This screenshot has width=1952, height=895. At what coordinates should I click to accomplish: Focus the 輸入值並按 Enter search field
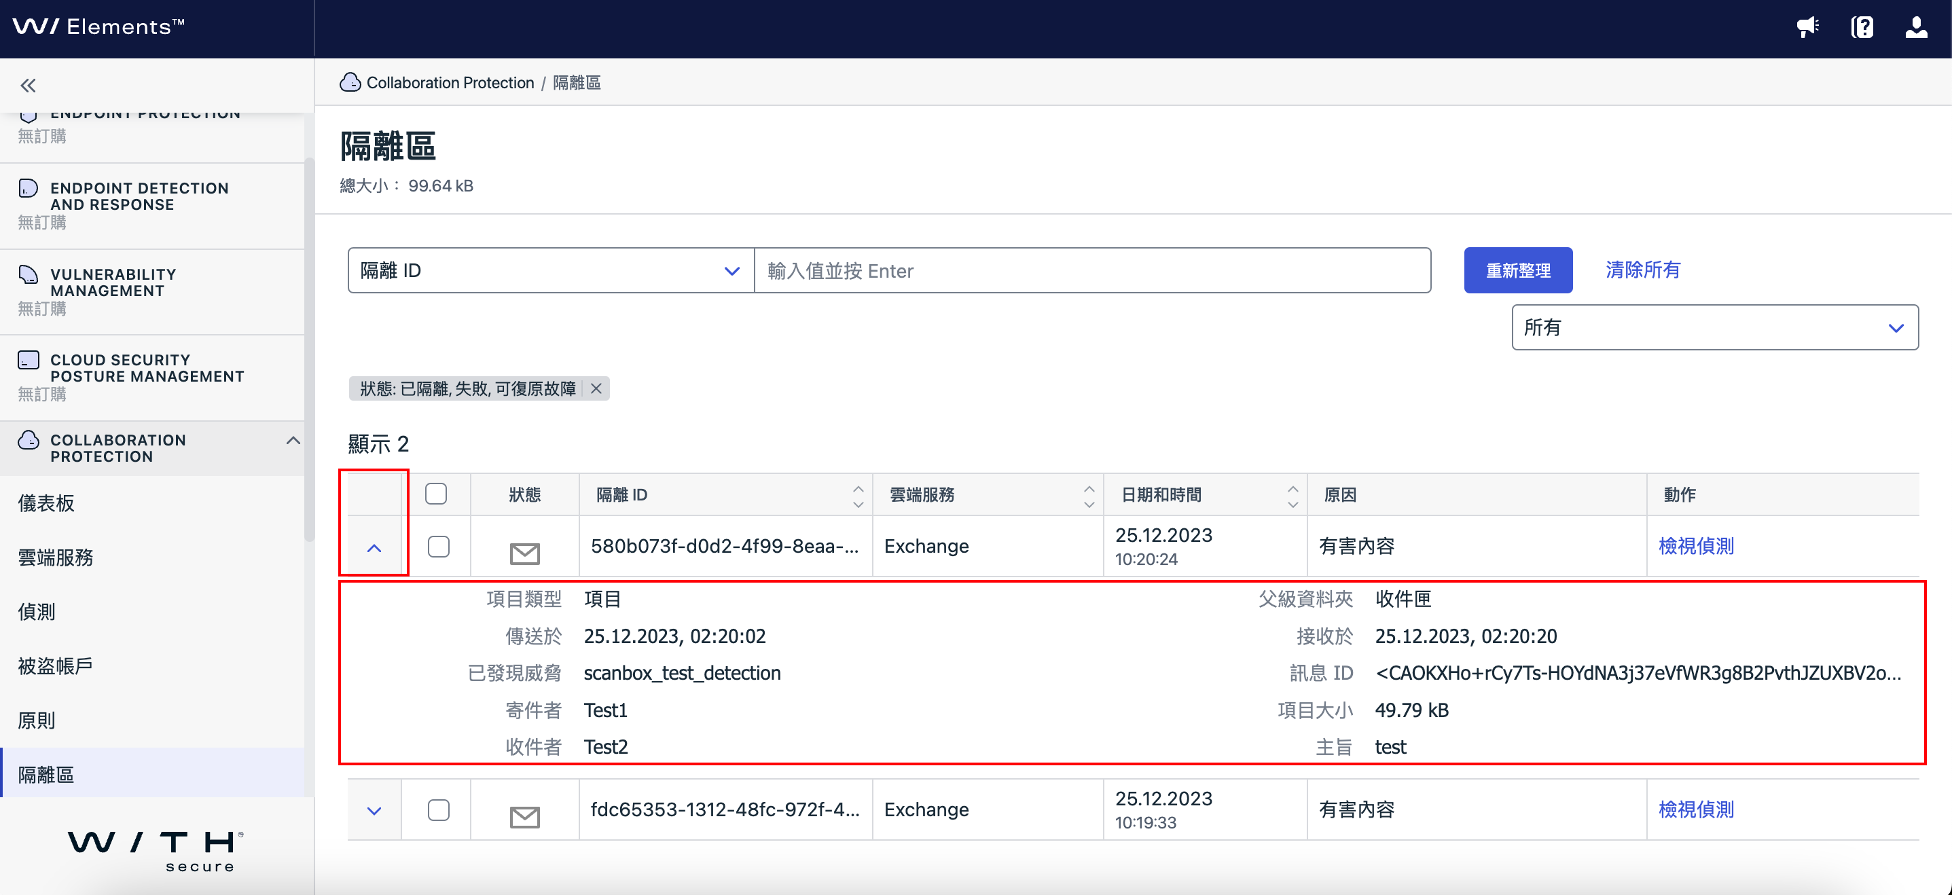pos(1093,270)
